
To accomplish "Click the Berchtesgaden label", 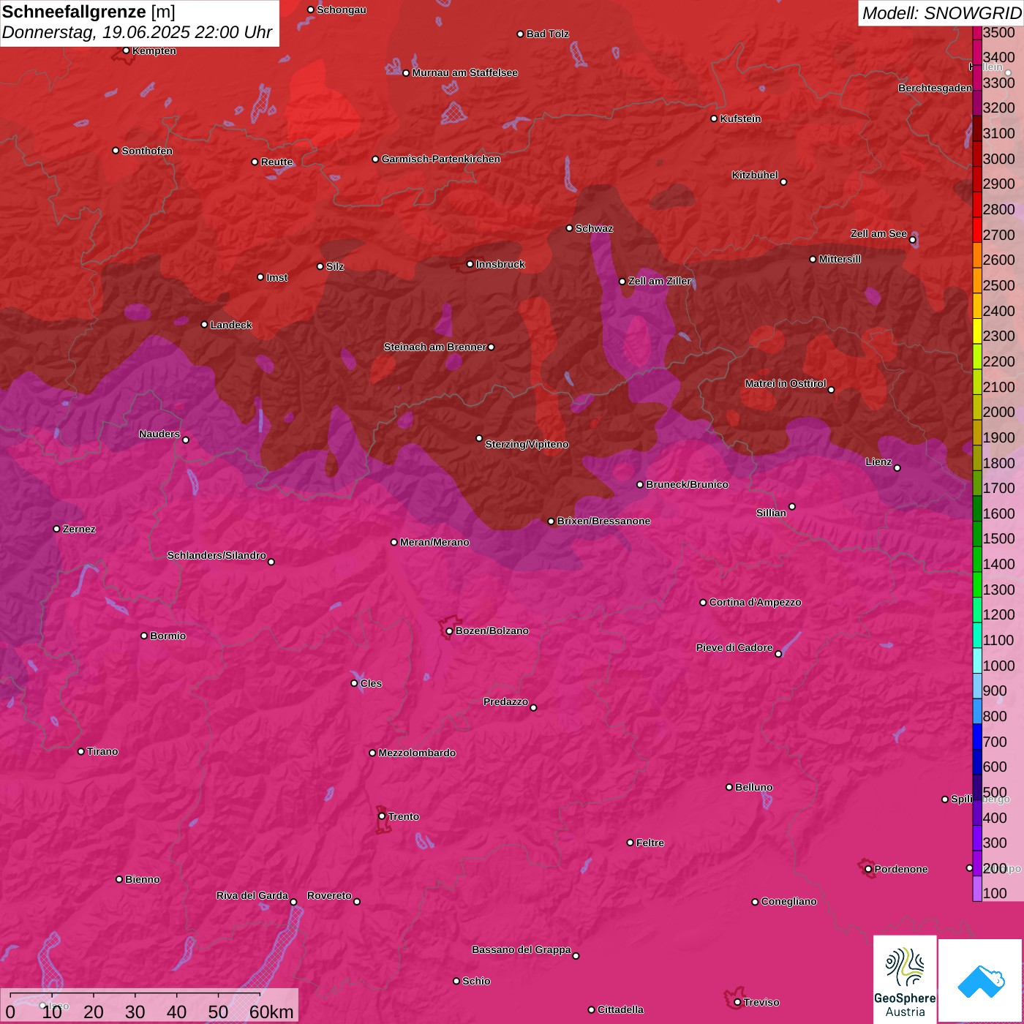I will coord(935,88).
